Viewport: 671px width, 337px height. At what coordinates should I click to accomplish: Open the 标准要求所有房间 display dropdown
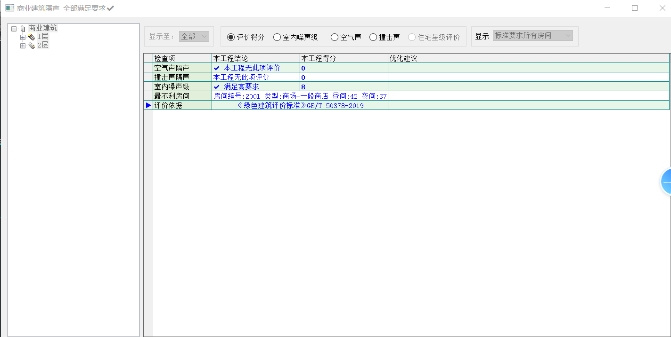532,36
